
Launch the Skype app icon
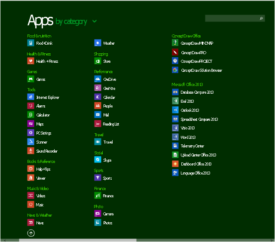pyautogui.click(x=98, y=160)
